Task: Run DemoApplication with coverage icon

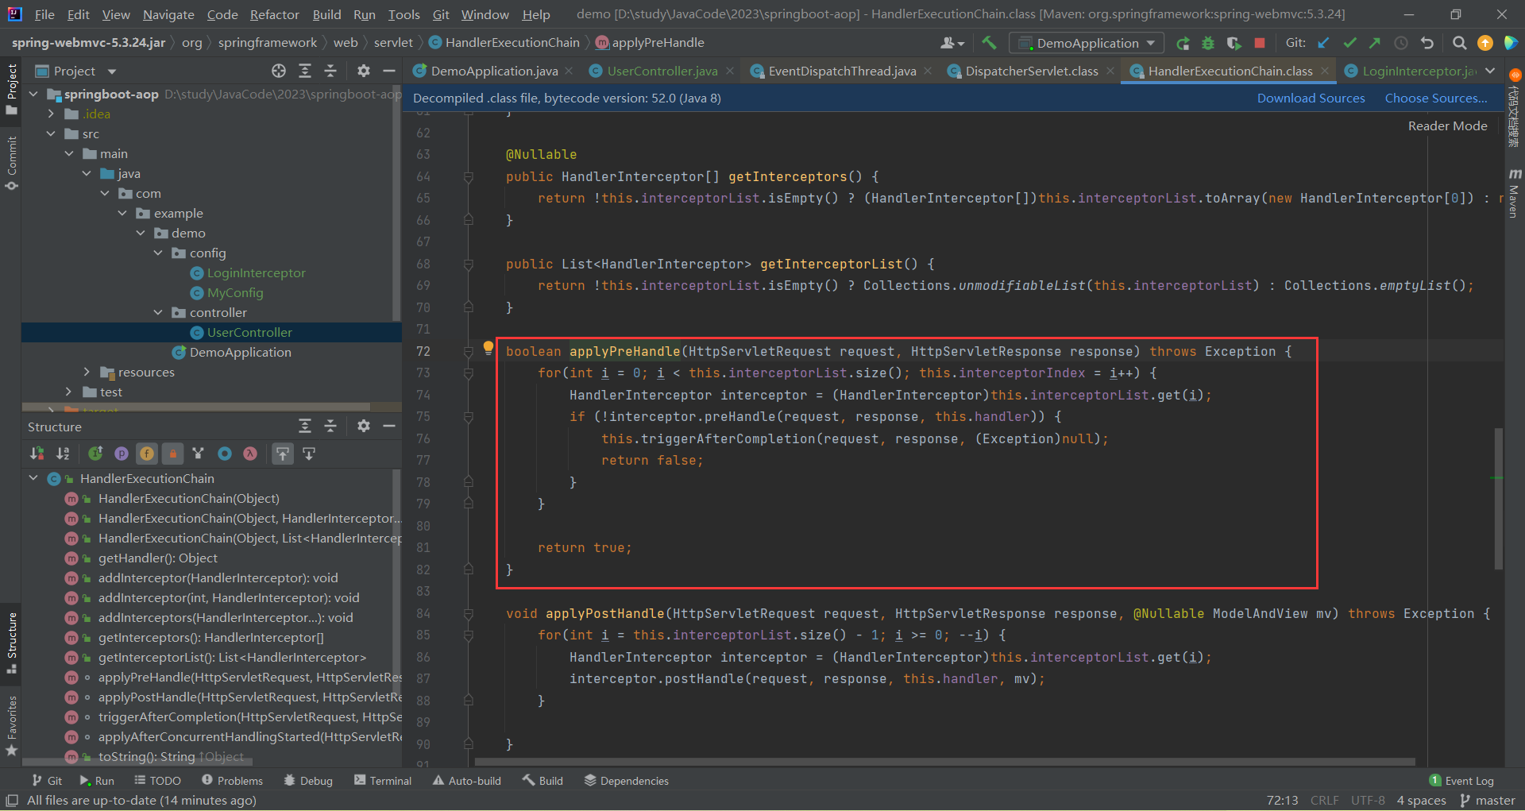Action: pyautogui.click(x=1234, y=43)
